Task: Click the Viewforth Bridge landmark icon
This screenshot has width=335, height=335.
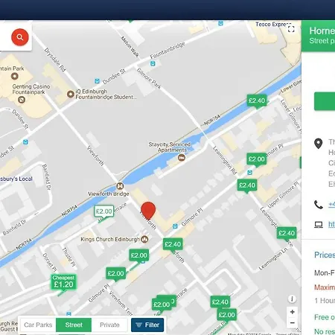Action: point(120,186)
